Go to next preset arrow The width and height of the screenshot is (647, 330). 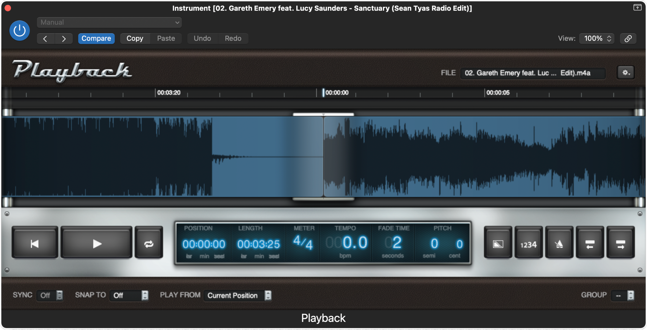click(x=64, y=38)
